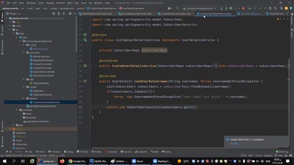
Task: Open the Build menu
Action: click(70, 3)
